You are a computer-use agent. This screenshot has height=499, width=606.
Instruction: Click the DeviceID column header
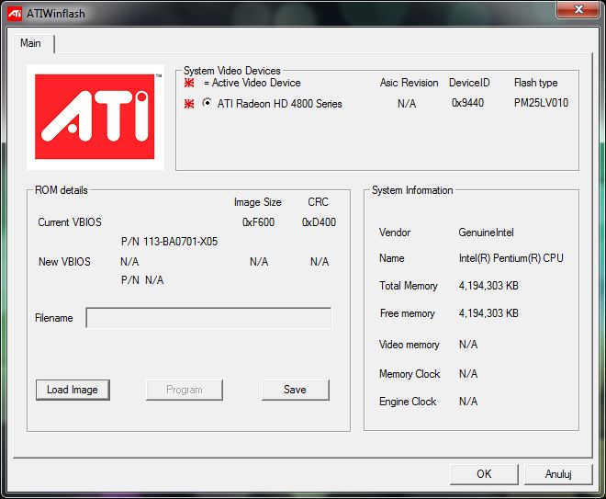[x=469, y=83]
